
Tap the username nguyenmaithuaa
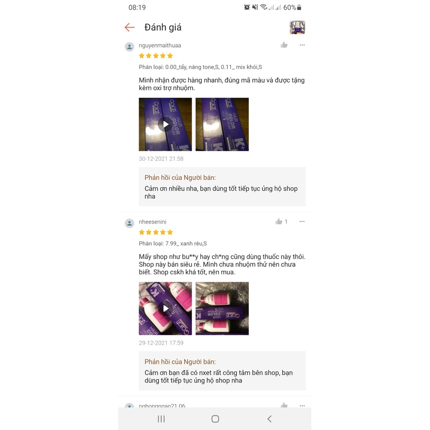(160, 46)
